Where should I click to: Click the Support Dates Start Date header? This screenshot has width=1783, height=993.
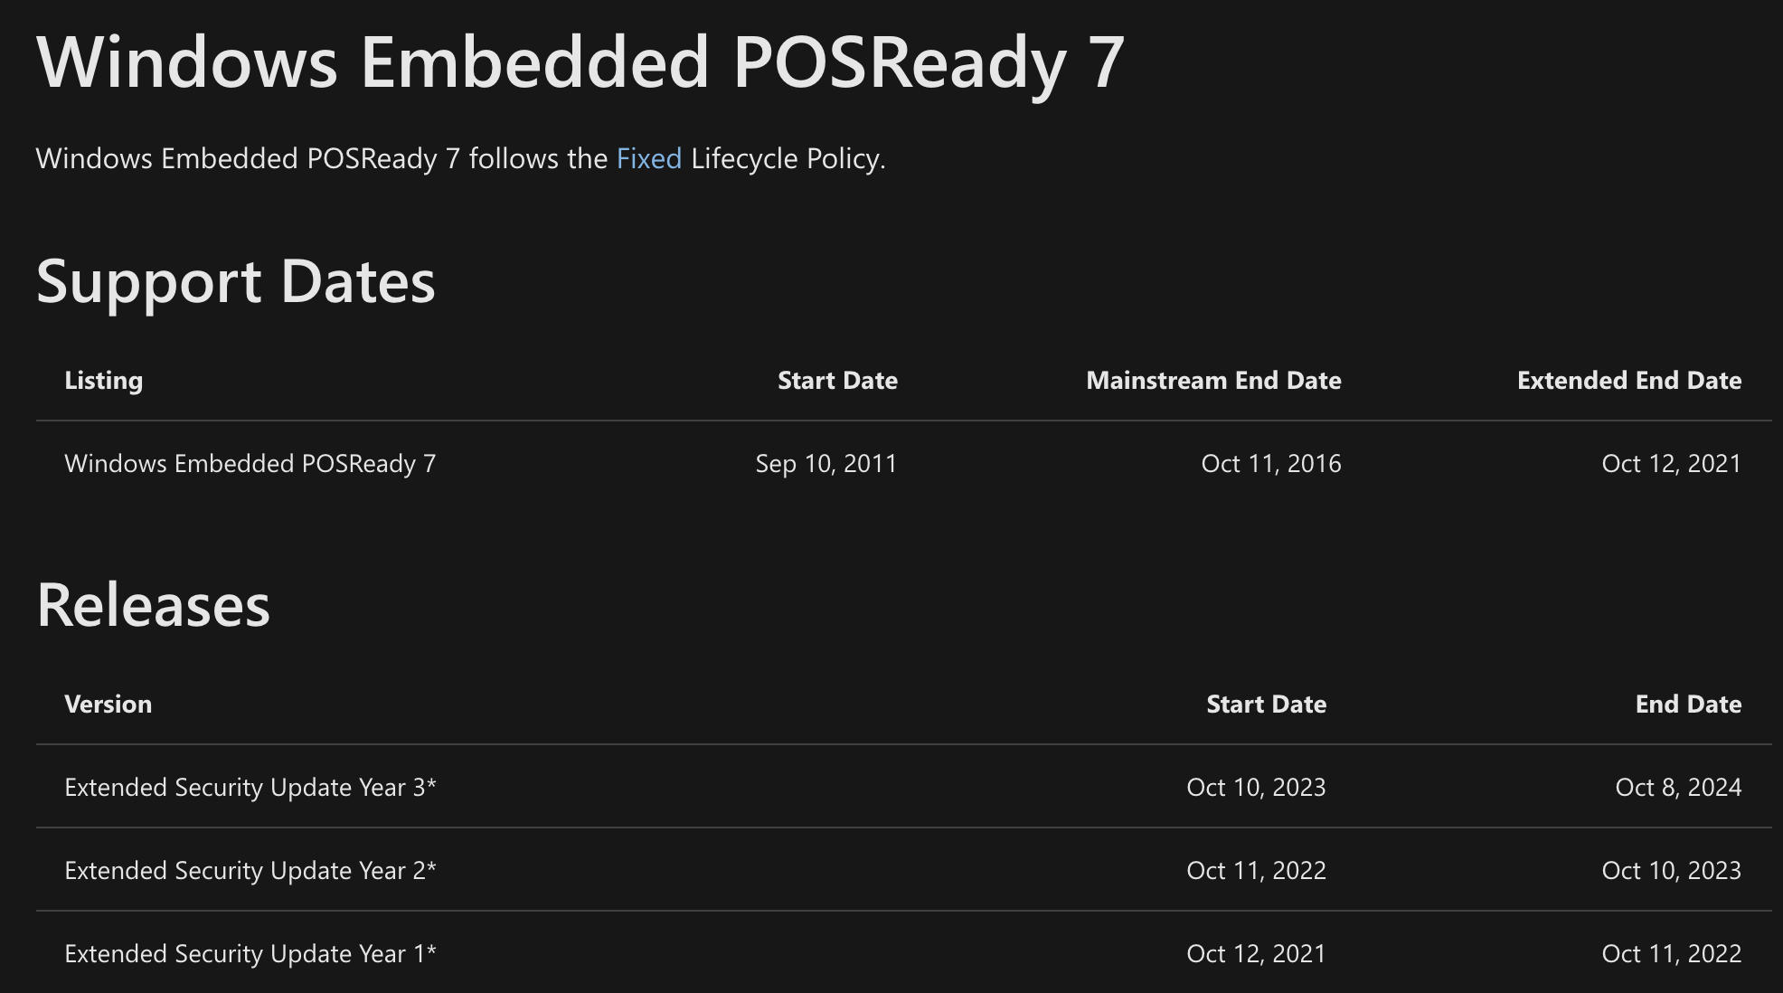tap(836, 381)
